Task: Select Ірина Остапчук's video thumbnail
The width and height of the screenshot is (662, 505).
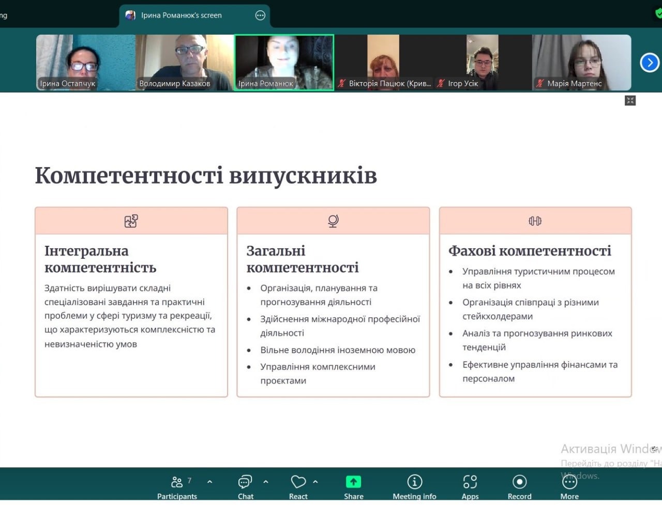Action: click(x=85, y=62)
